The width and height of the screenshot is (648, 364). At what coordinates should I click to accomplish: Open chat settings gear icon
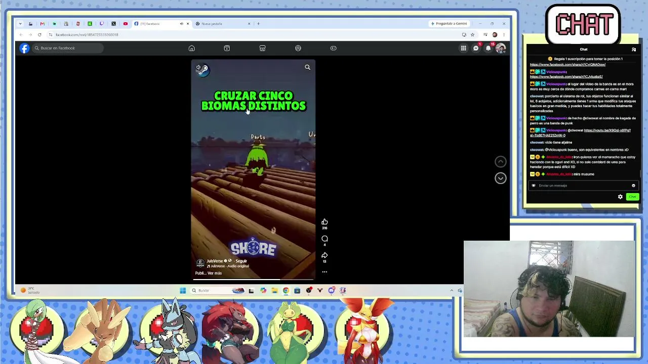[x=620, y=197]
